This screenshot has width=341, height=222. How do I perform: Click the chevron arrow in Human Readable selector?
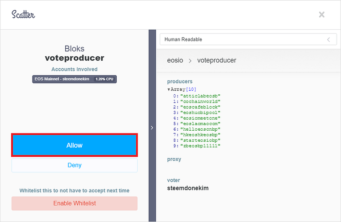329,39
